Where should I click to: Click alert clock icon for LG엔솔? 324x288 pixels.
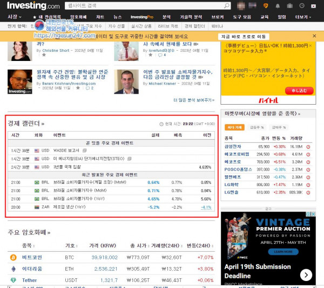click(308, 193)
